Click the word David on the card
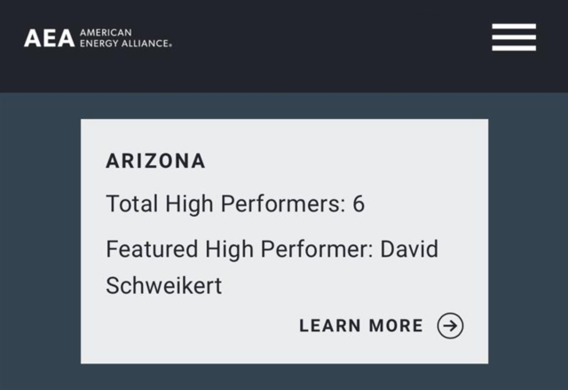The width and height of the screenshot is (568, 390). [x=409, y=248]
